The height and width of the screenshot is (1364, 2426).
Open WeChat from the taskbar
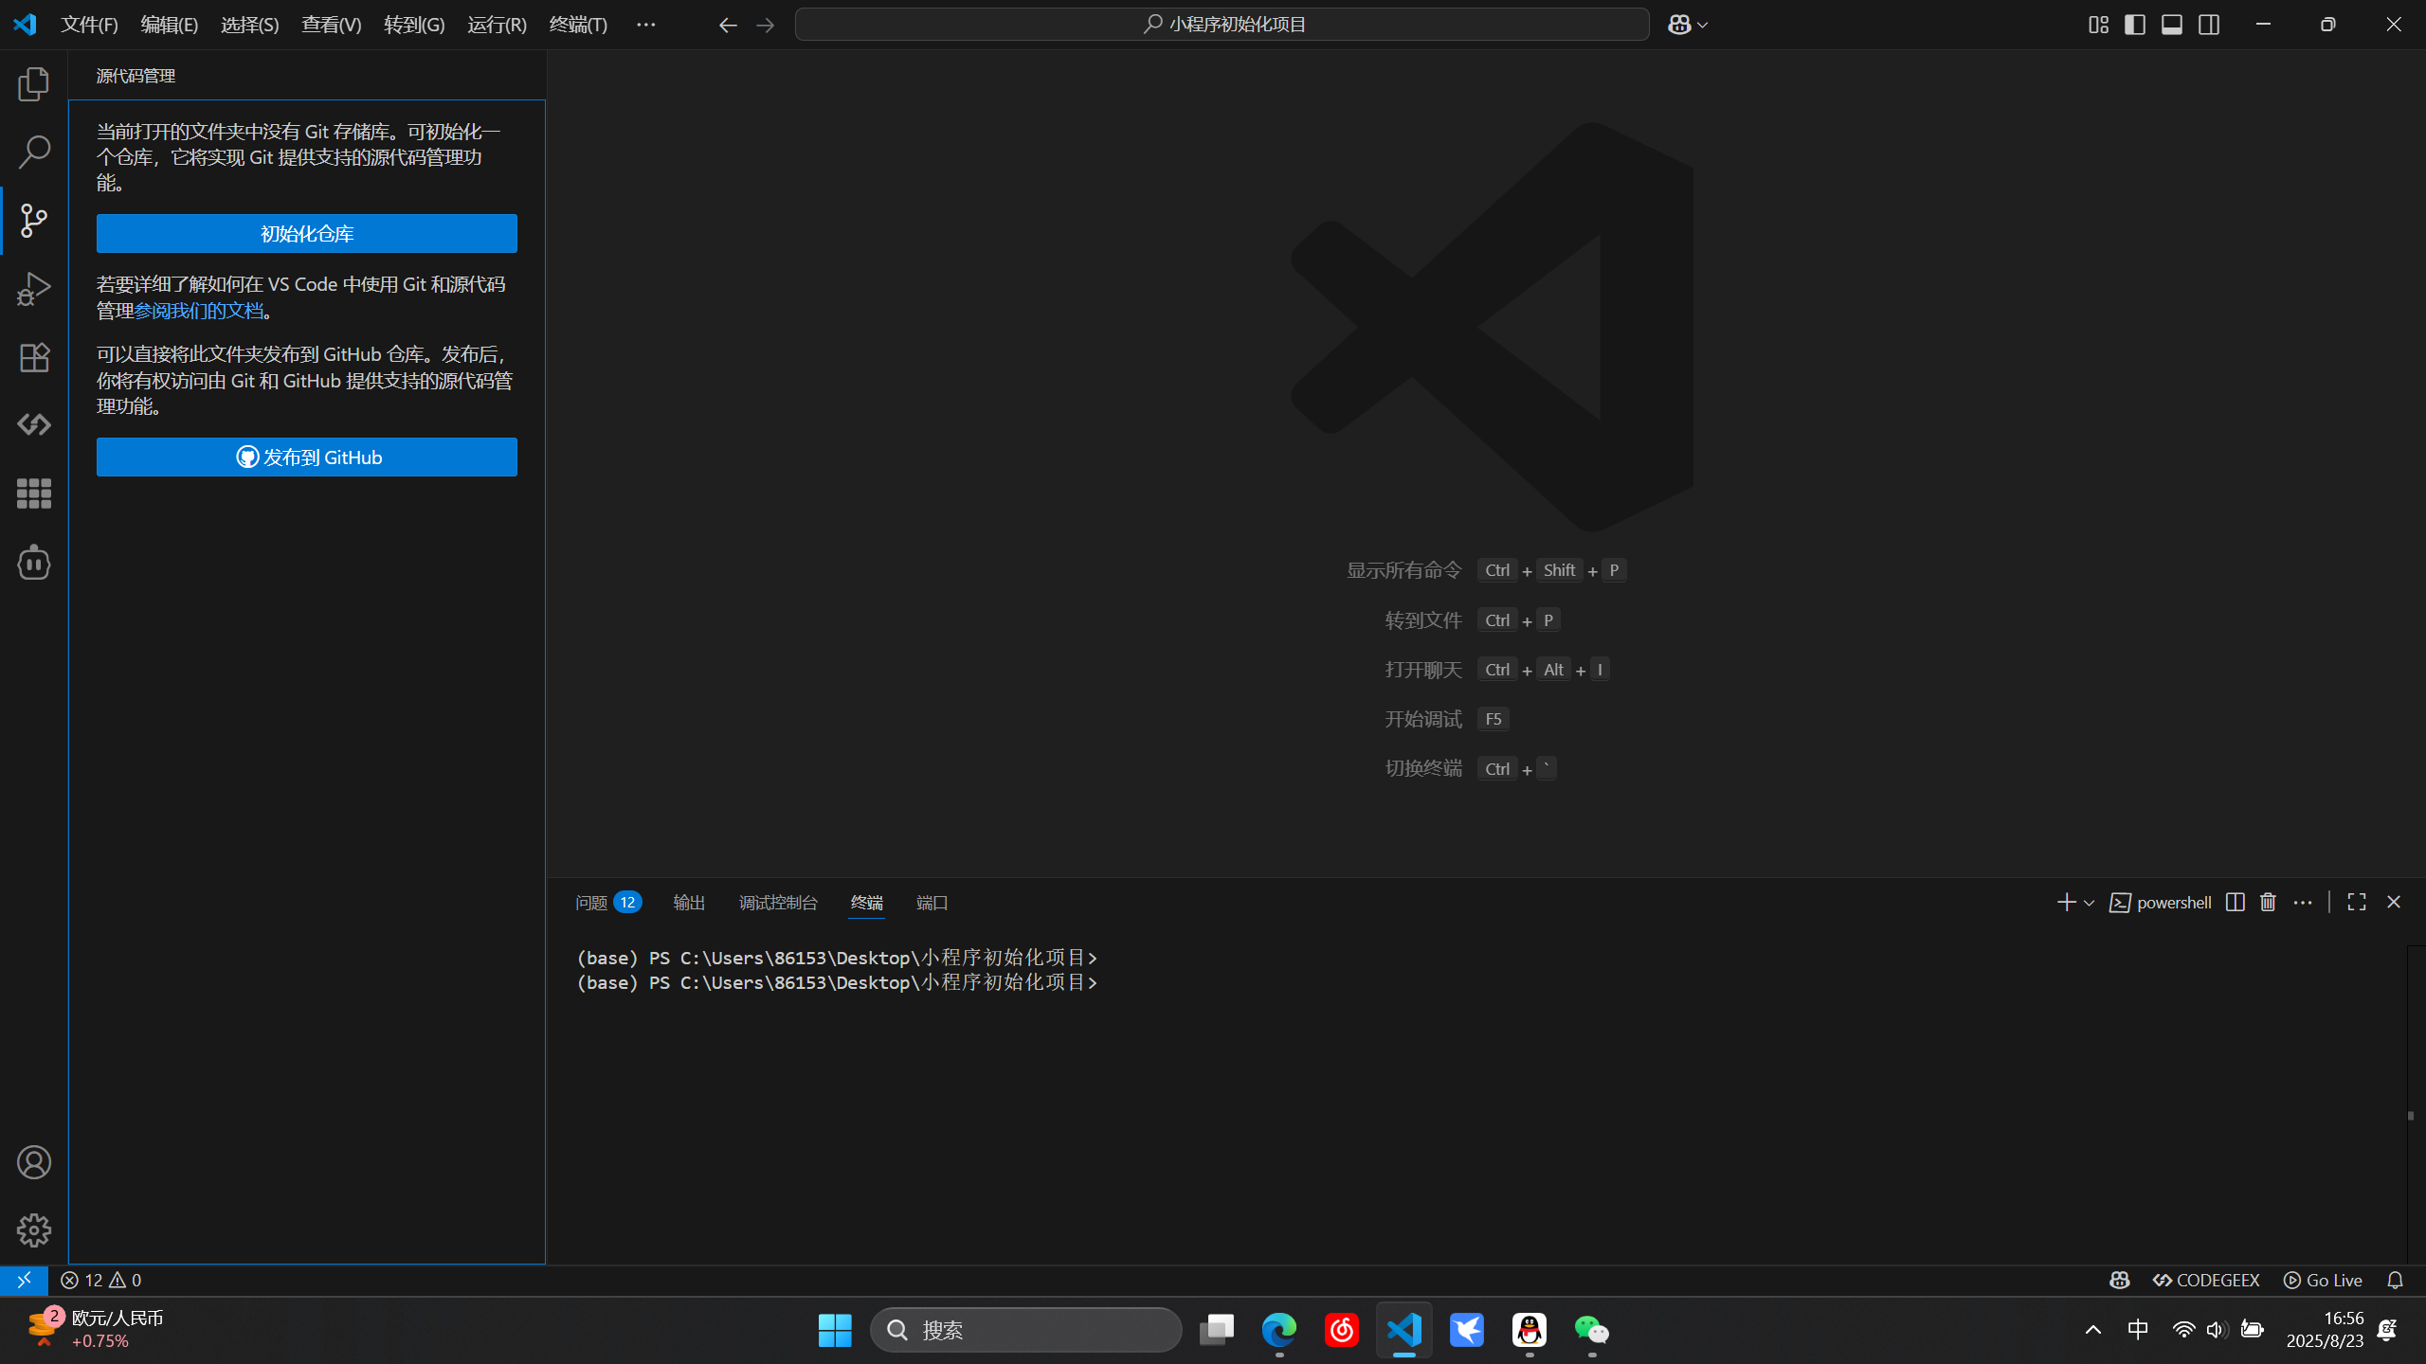(1592, 1330)
